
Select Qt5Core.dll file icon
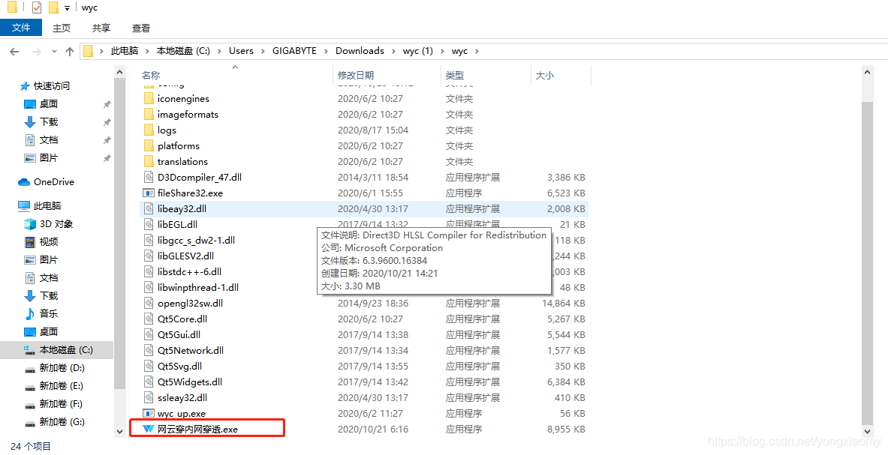(x=149, y=319)
